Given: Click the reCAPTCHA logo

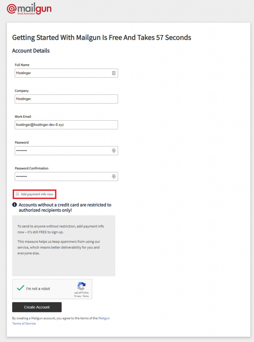Looking at the screenshot, I should [x=82, y=287].
